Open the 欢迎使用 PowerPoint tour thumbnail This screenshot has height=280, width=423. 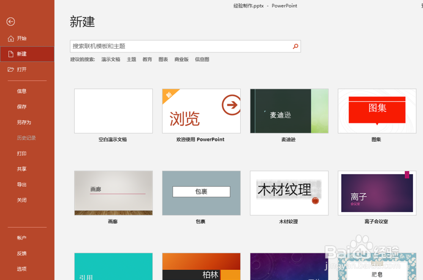click(201, 111)
